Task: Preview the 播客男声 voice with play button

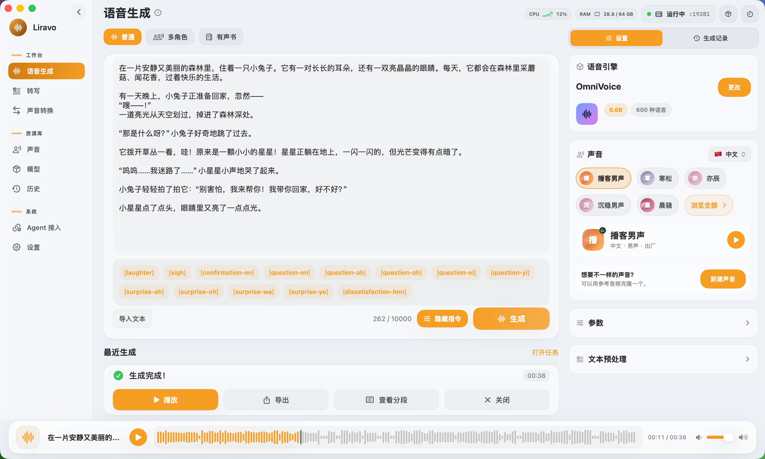Action: pos(736,240)
